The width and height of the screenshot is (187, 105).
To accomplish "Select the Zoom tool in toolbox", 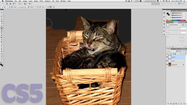I will [2, 60].
